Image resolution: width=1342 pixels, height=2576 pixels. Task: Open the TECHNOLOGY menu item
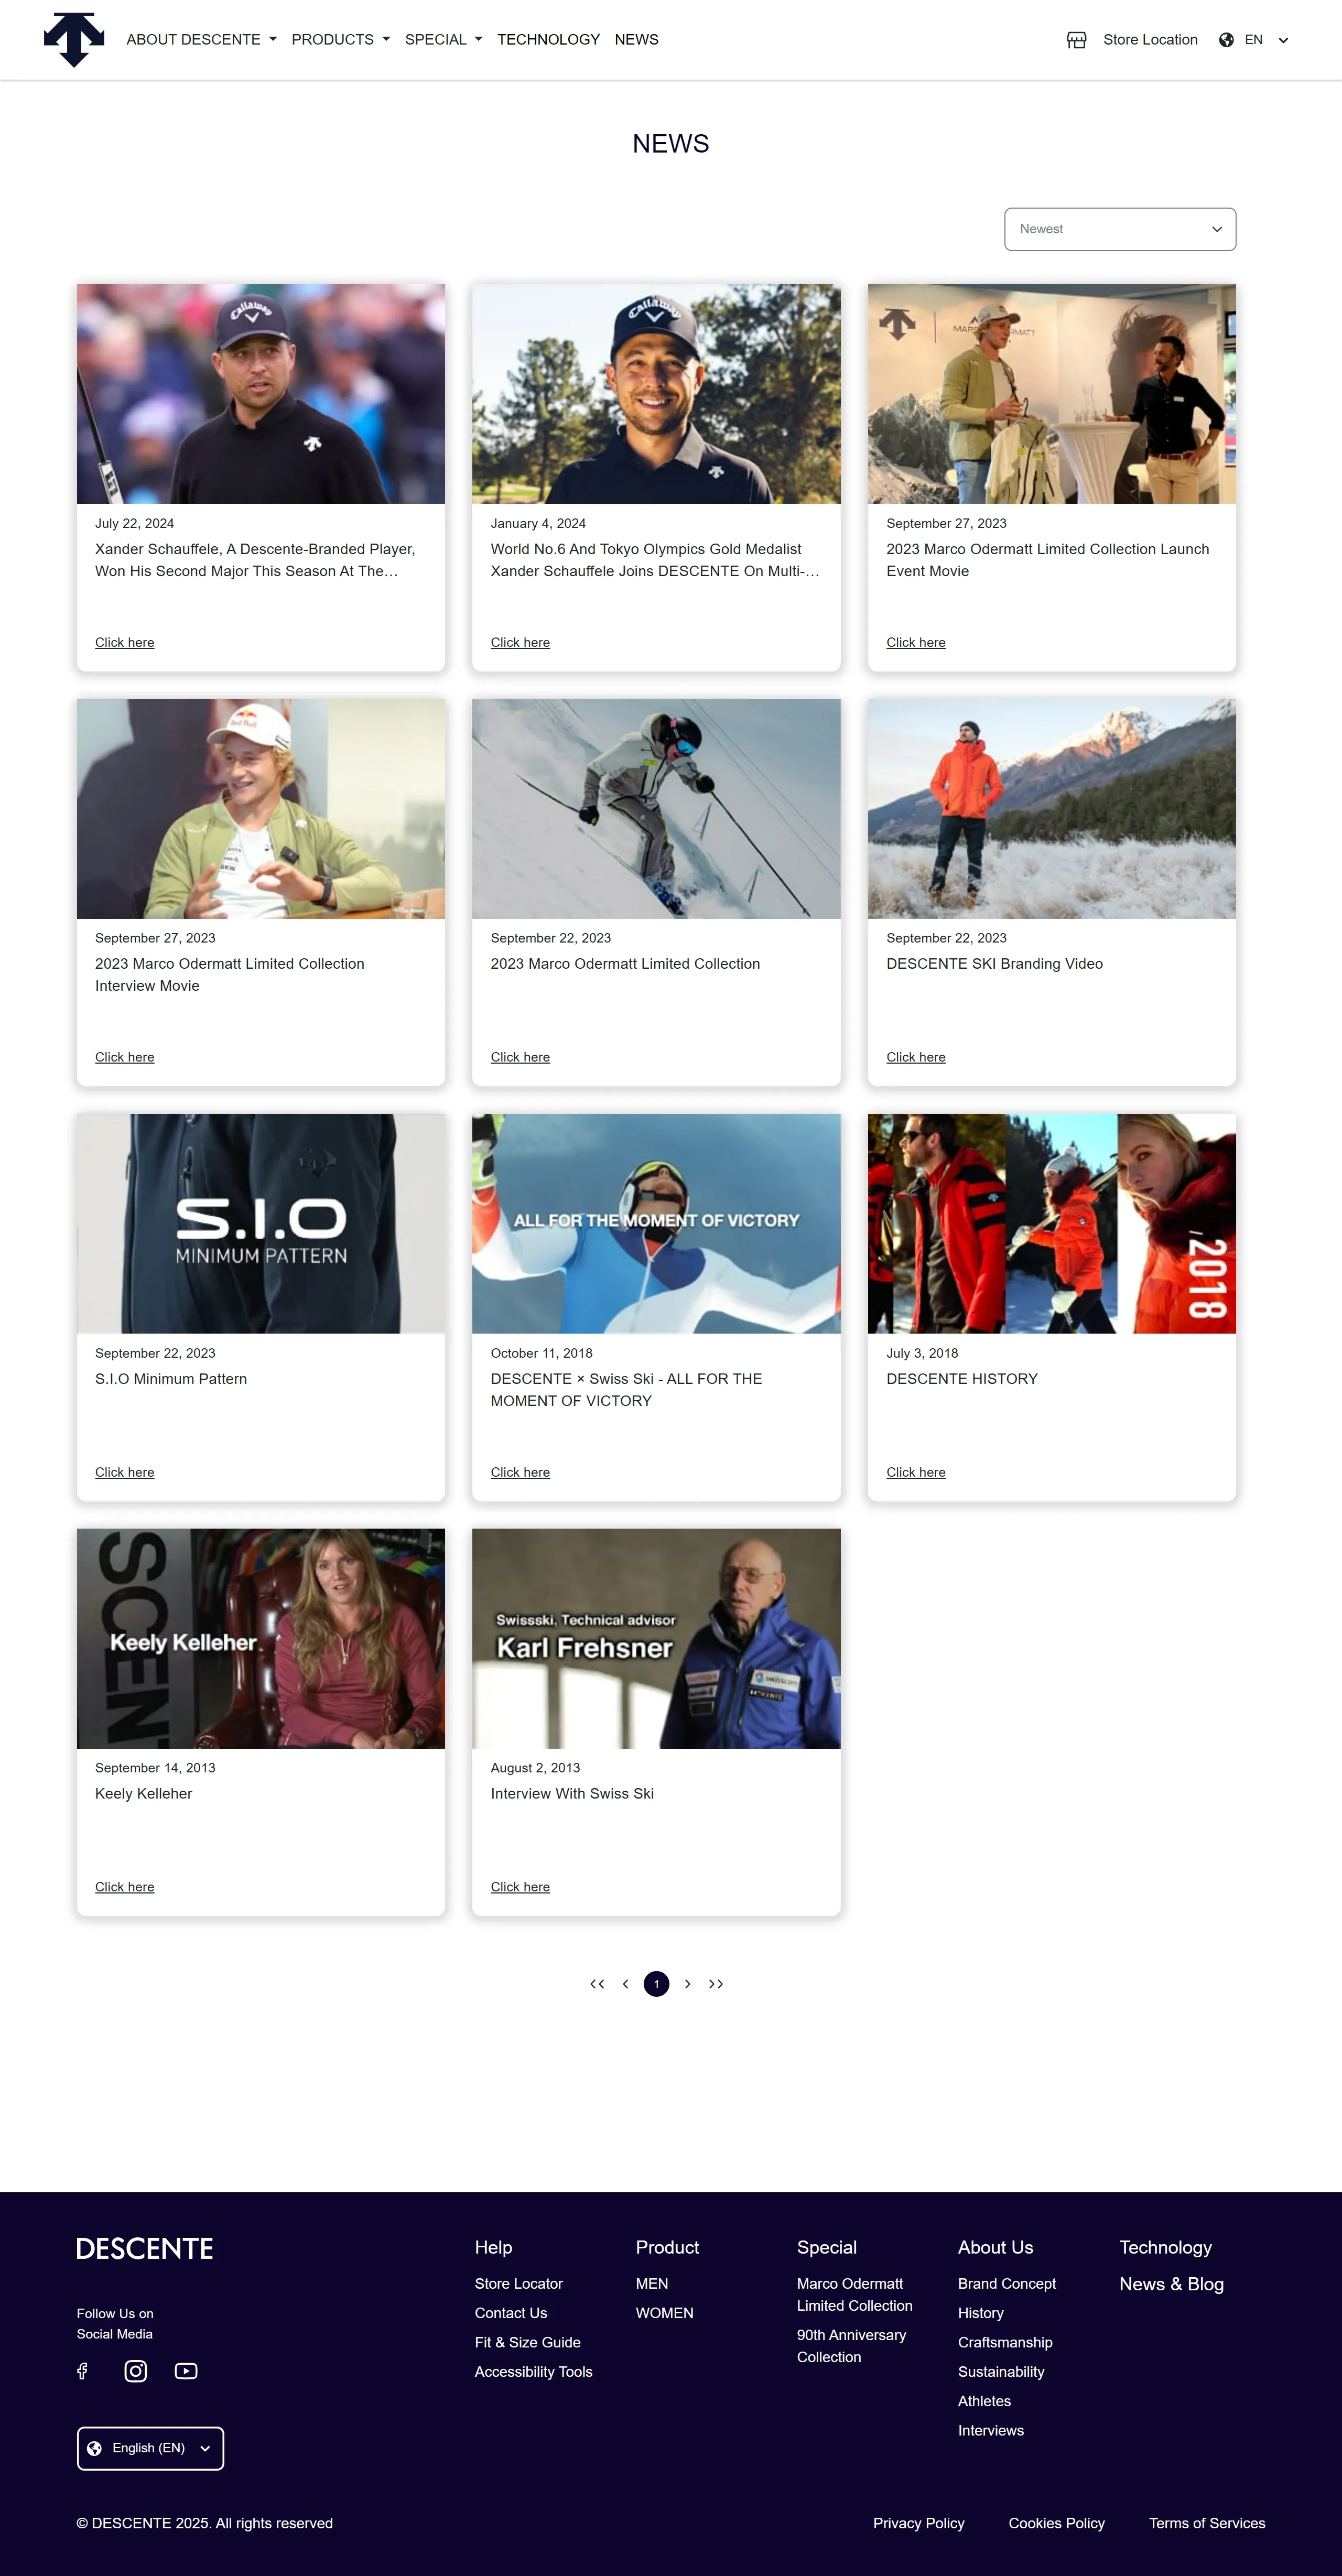pyautogui.click(x=548, y=40)
